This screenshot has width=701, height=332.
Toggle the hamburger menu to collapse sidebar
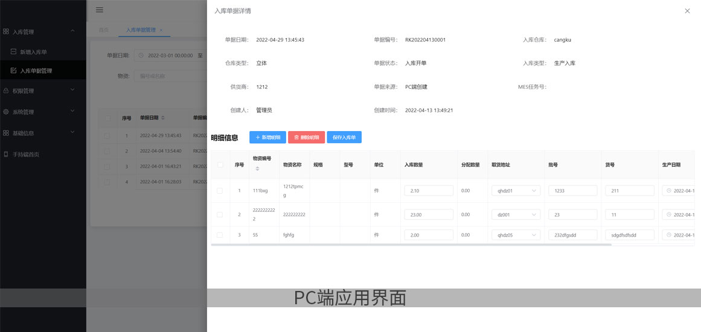pyautogui.click(x=100, y=10)
